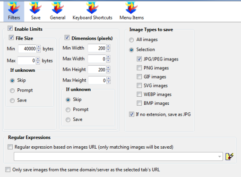Click the regular expression clear/edit icon
241x177 pixels.
(x=229, y=156)
